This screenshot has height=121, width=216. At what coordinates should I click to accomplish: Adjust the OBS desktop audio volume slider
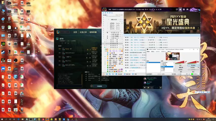[x=192, y=62]
